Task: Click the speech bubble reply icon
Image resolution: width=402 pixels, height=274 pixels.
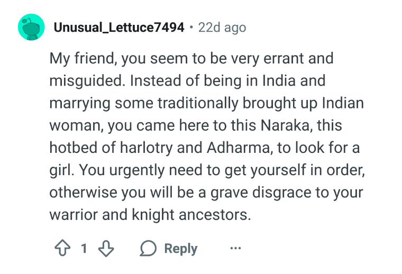Action: (x=148, y=249)
